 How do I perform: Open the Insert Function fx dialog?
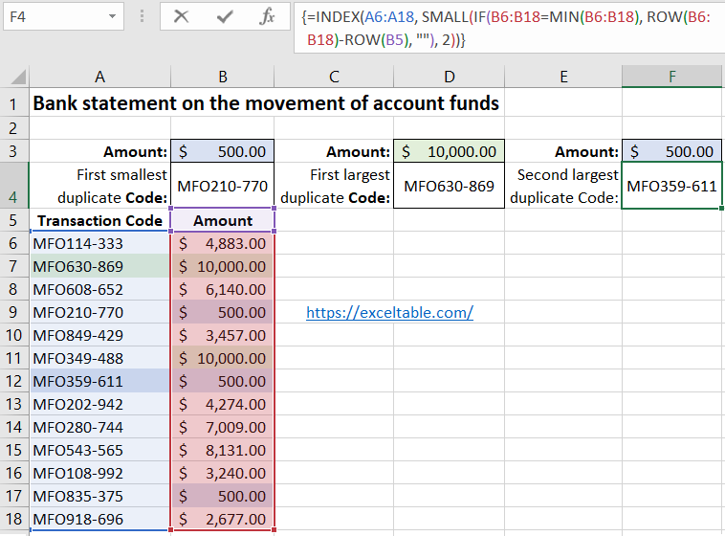click(268, 16)
